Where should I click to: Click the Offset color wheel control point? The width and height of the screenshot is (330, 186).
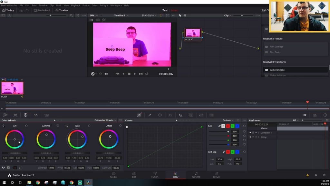point(110,136)
